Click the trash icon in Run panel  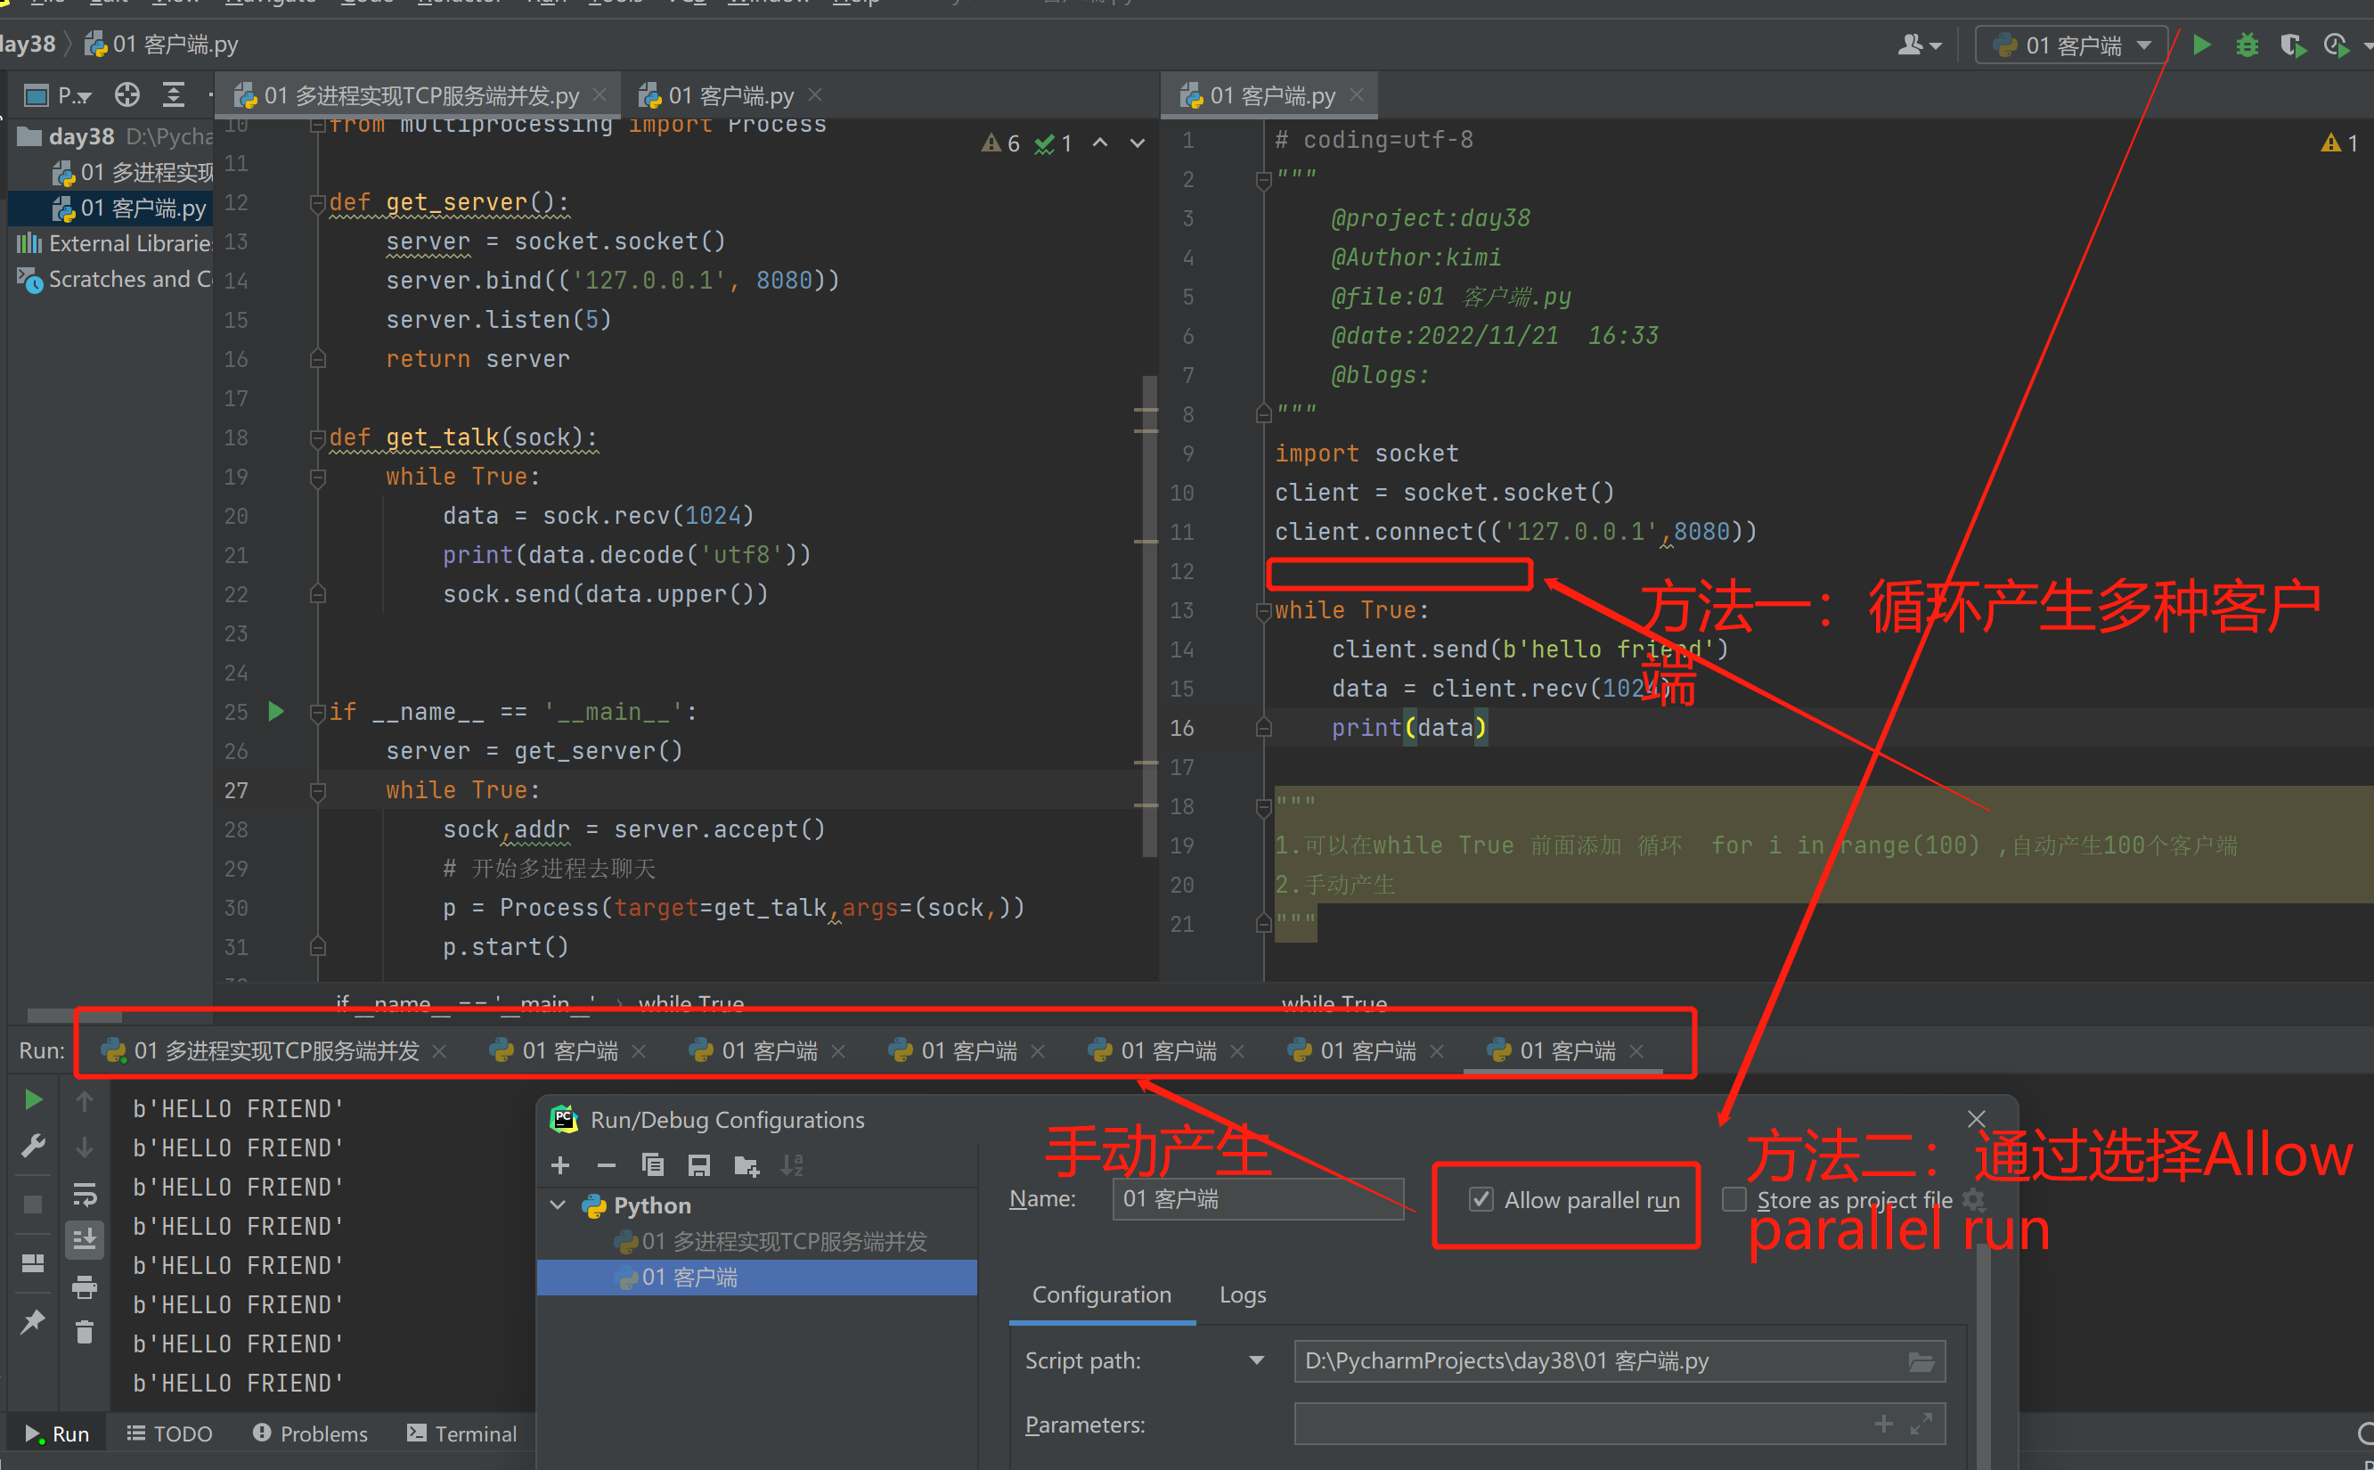tap(85, 1331)
